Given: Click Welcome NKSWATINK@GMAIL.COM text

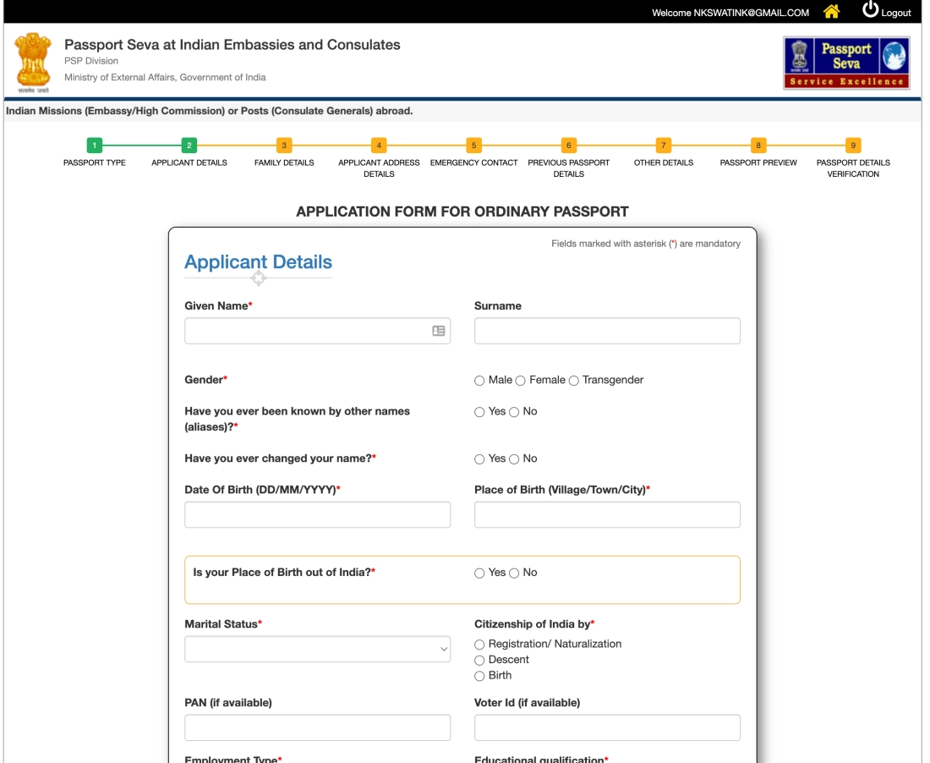Looking at the screenshot, I should click(730, 13).
